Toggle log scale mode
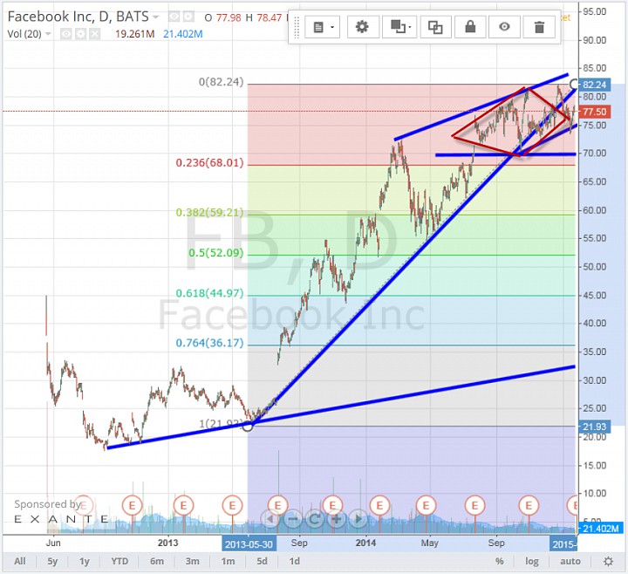This screenshot has width=628, height=574. point(532,561)
